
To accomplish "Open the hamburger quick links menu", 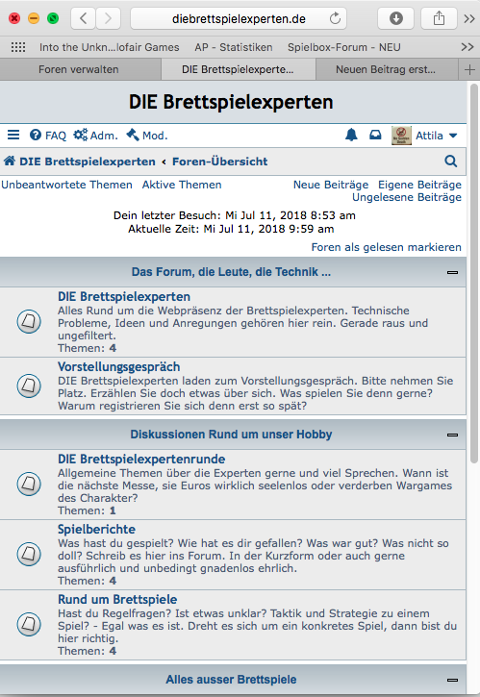I will (13, 136).
